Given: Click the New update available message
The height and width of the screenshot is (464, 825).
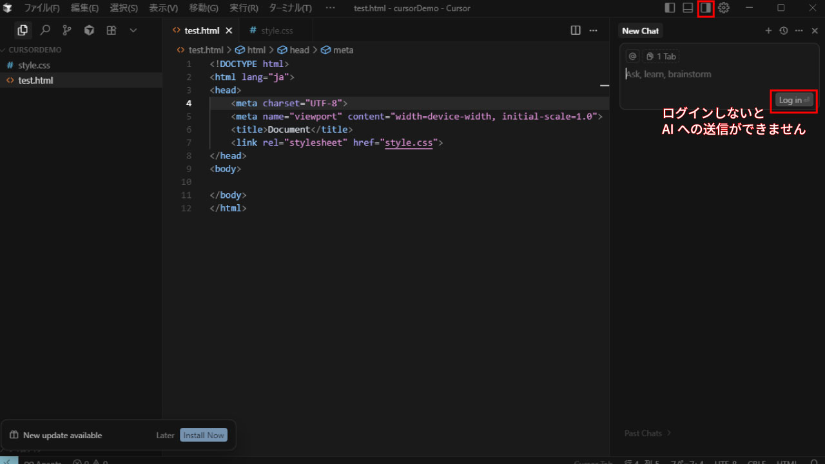Looking at the screenshot, I should tap(63, 436).
